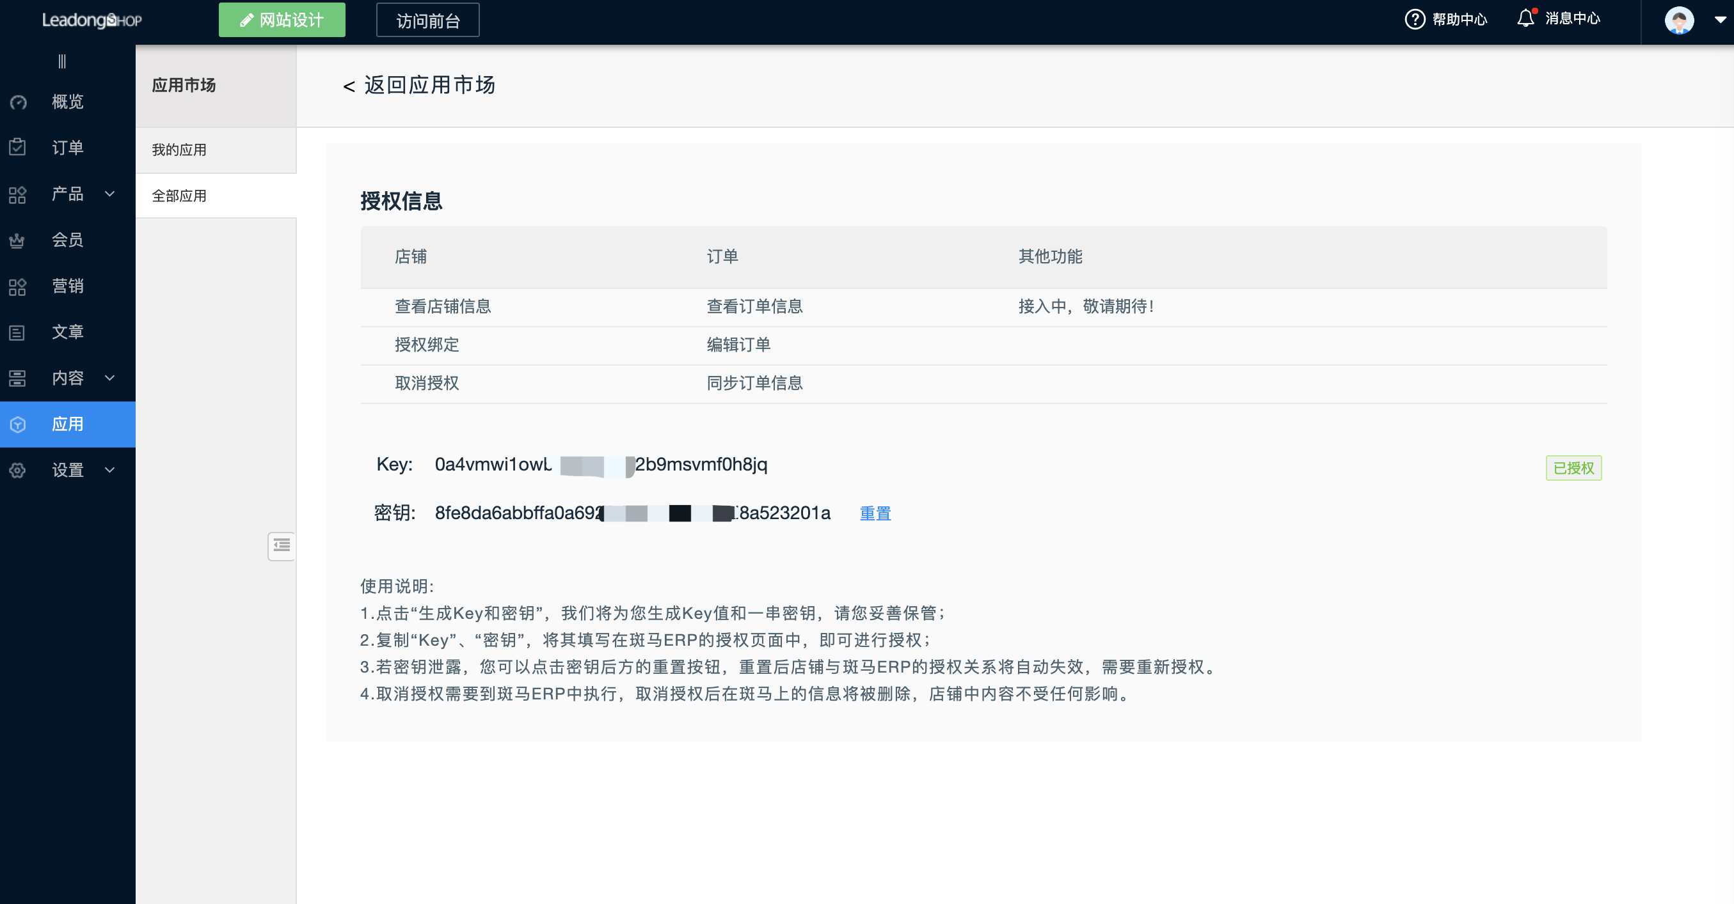Screen dimensions: 1734x904
Task: Toggle the 已授权 authorization status badge
Action: click(1574, 467)
